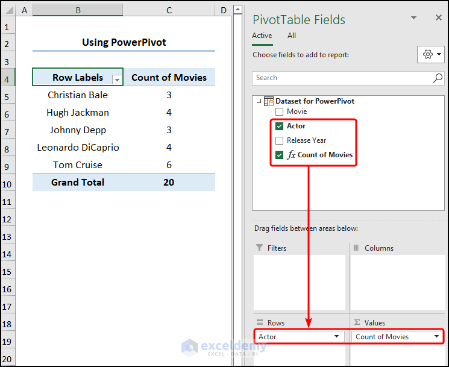Click the search magnifier icon

[x=438, y=78]
